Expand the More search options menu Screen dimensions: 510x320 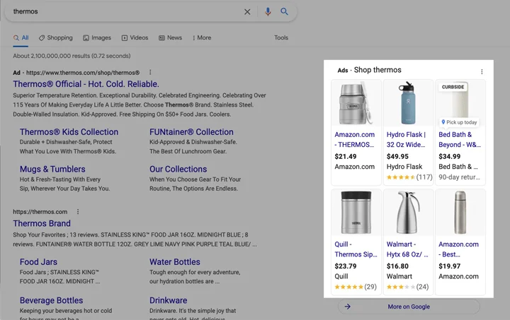click(202, 38)
